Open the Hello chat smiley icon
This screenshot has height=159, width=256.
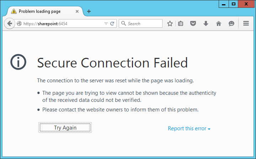(231, 24)
